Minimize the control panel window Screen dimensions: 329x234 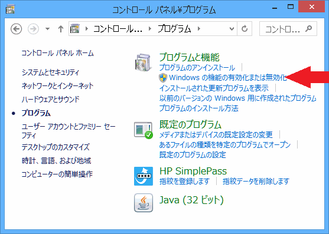click(275, 8)
